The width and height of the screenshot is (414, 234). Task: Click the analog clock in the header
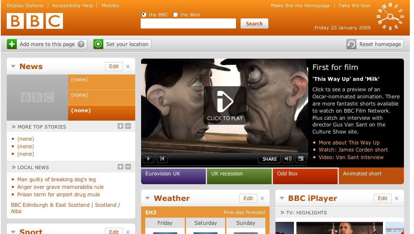(390, 17)
